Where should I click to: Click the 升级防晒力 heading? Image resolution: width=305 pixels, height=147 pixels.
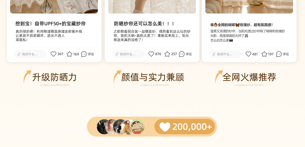coord(54,77)
